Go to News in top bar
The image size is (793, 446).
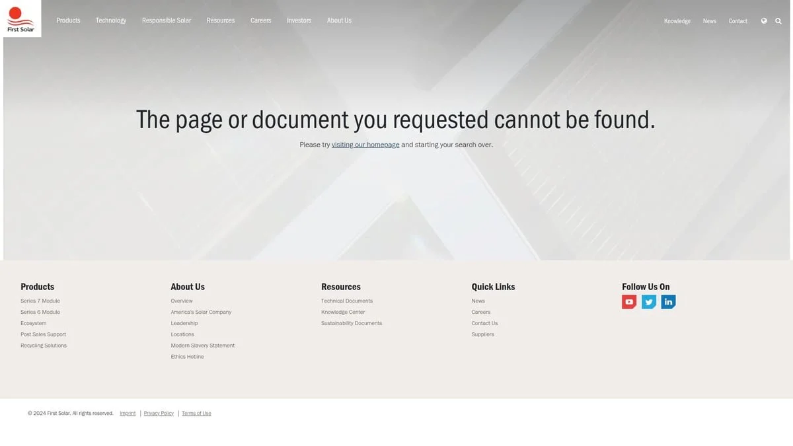(710, 21)
